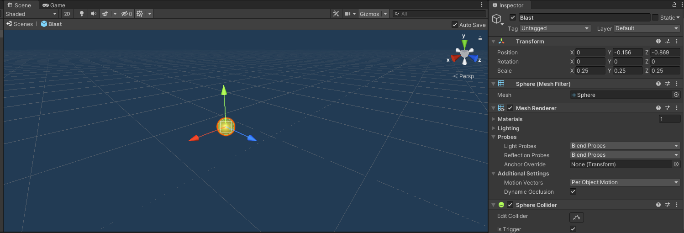Toggle the scene grid visibility icon
The width and height of the screenshot is (684, 233).
click(x=140, y=14)
